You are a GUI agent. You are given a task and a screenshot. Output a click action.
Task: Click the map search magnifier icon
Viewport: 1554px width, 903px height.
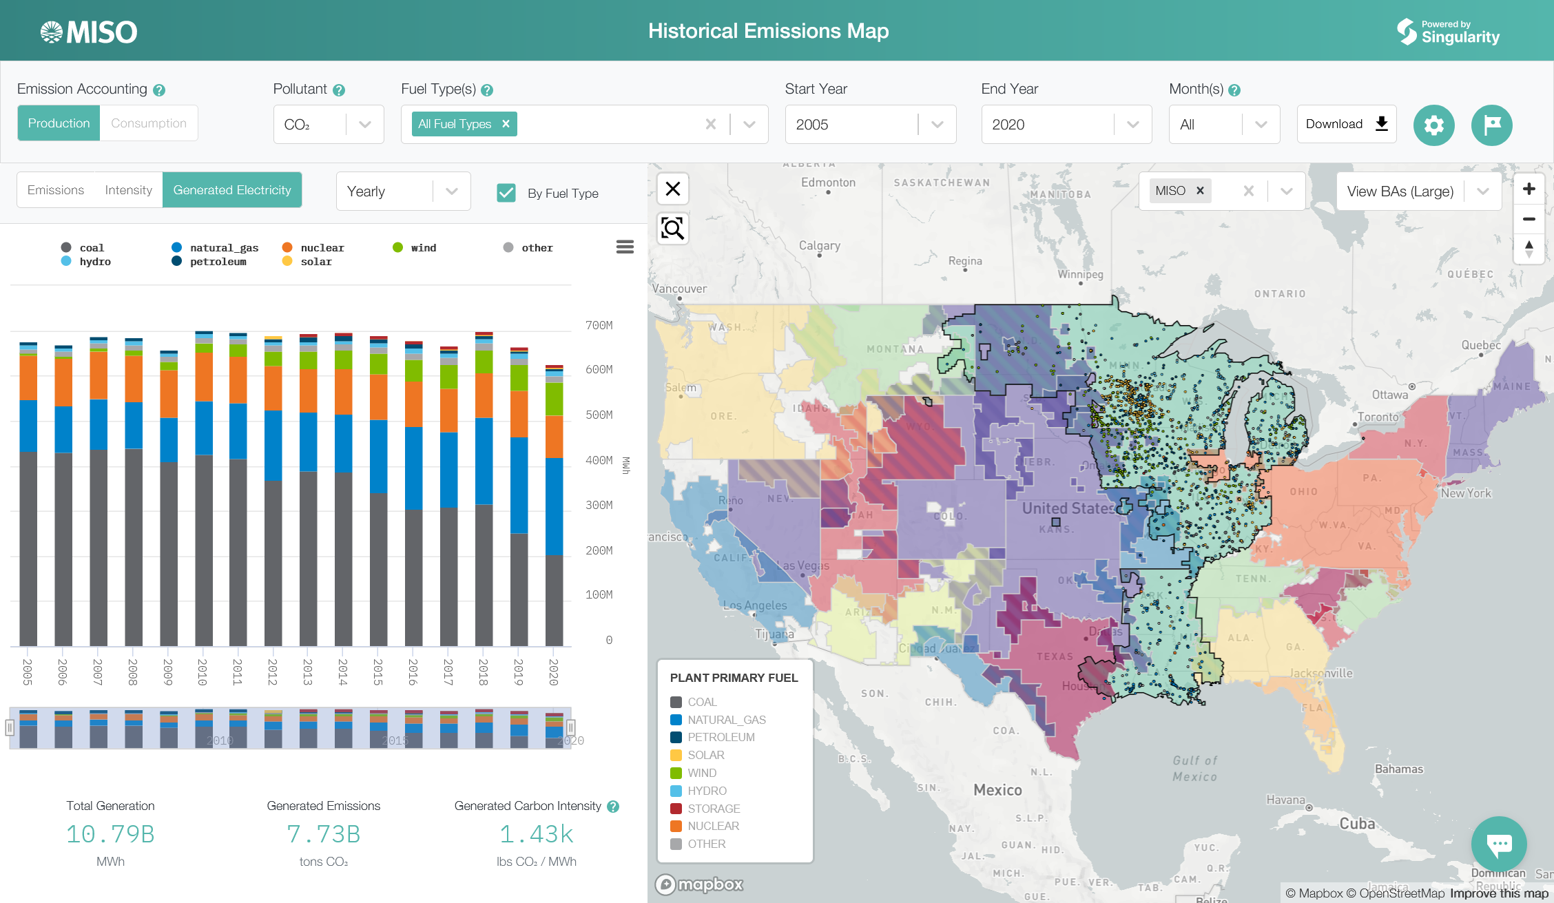click(673, 228)
